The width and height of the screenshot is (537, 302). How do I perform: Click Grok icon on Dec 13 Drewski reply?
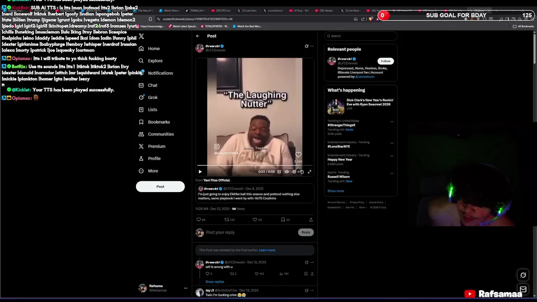point(306,262)
